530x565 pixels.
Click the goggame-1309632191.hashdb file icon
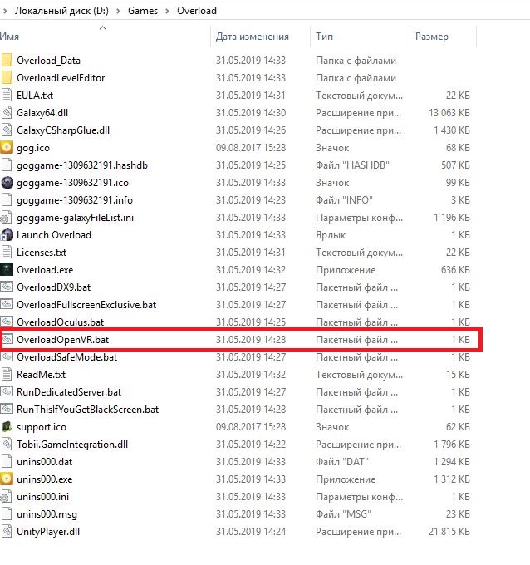(7, 165)
